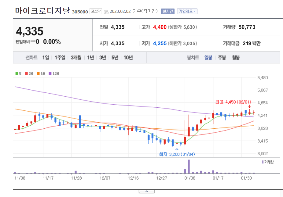Click the green 5-day moving average swatch
Image resolution: width=283 pixels, height=197 pixels.
tap(17, 73)
